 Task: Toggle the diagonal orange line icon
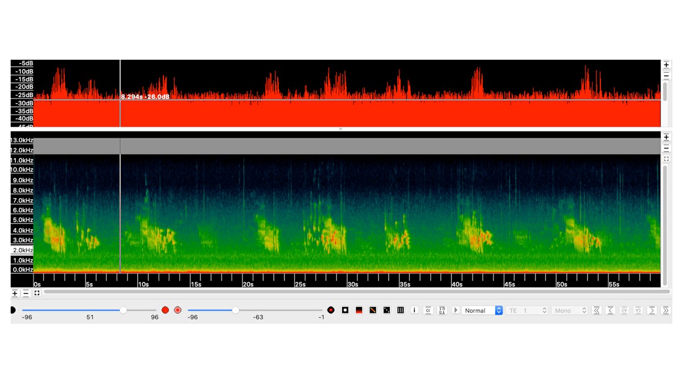(373, 310)
